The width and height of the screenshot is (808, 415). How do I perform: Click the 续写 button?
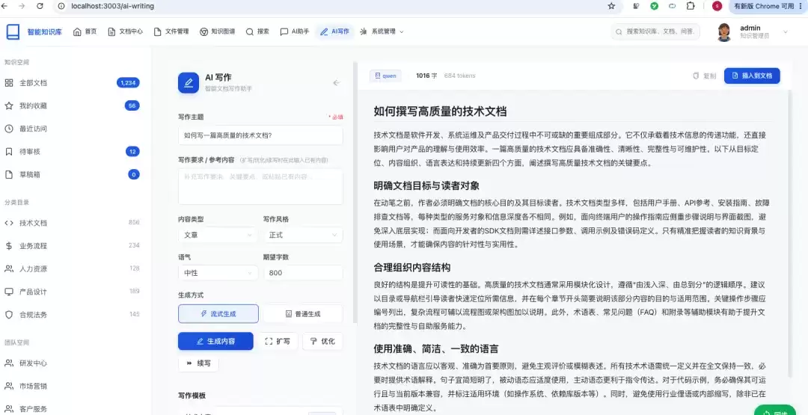198,363
